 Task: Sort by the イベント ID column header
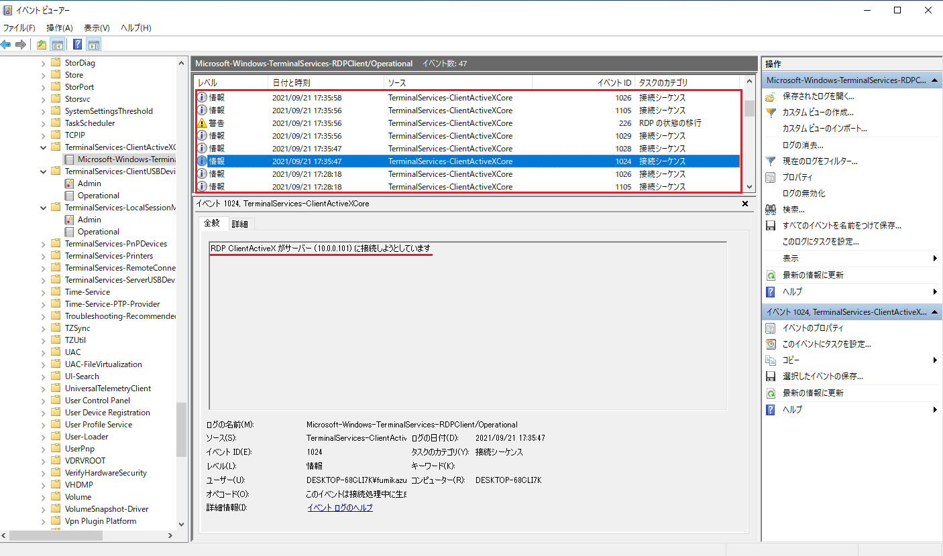[584, 82]
